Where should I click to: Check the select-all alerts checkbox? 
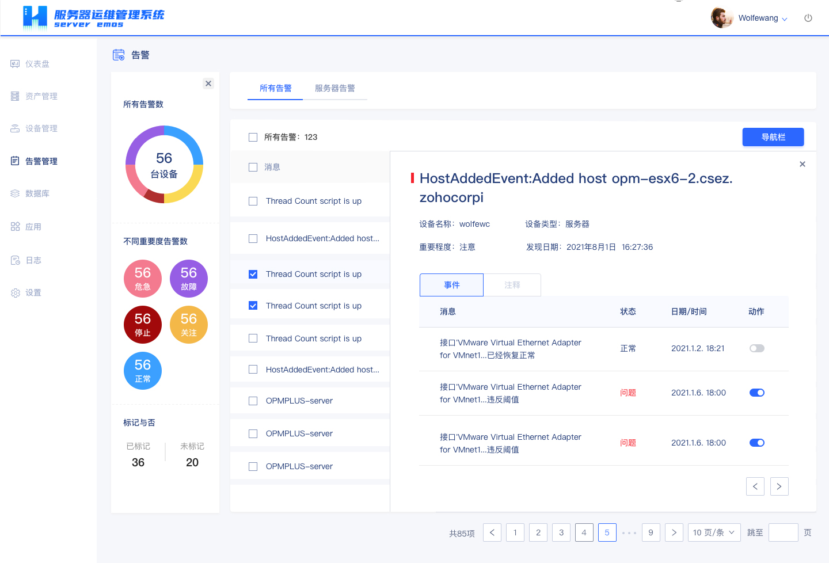point(253,137)
